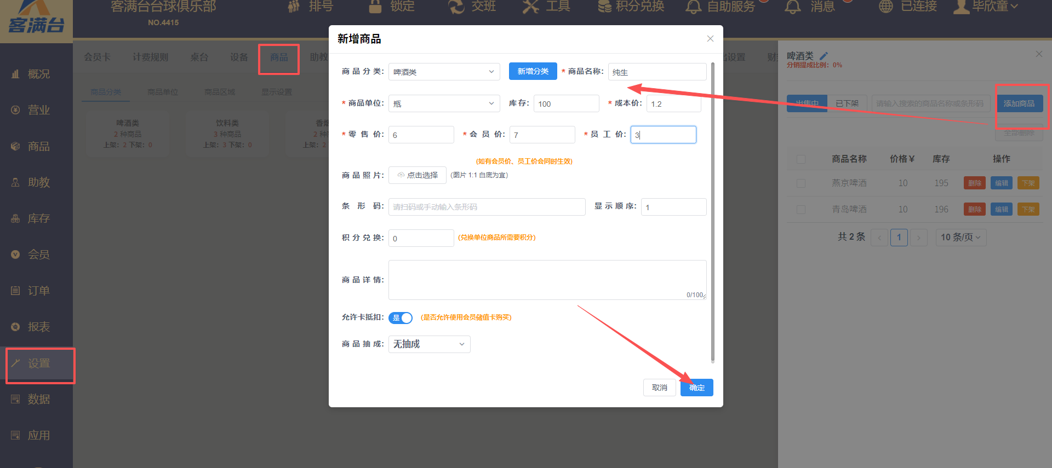Open the 商品分类 dropdown showing 啤酒类
The width and height of the screenshot is (1052, 468).
pos(444,72)
